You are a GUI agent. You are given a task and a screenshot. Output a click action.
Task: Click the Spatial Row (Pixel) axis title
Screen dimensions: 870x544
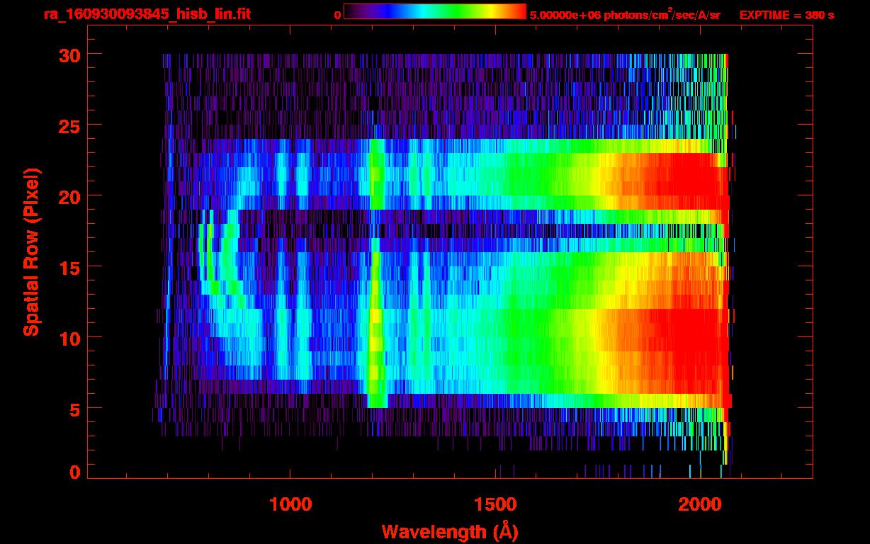coord(32,252)
